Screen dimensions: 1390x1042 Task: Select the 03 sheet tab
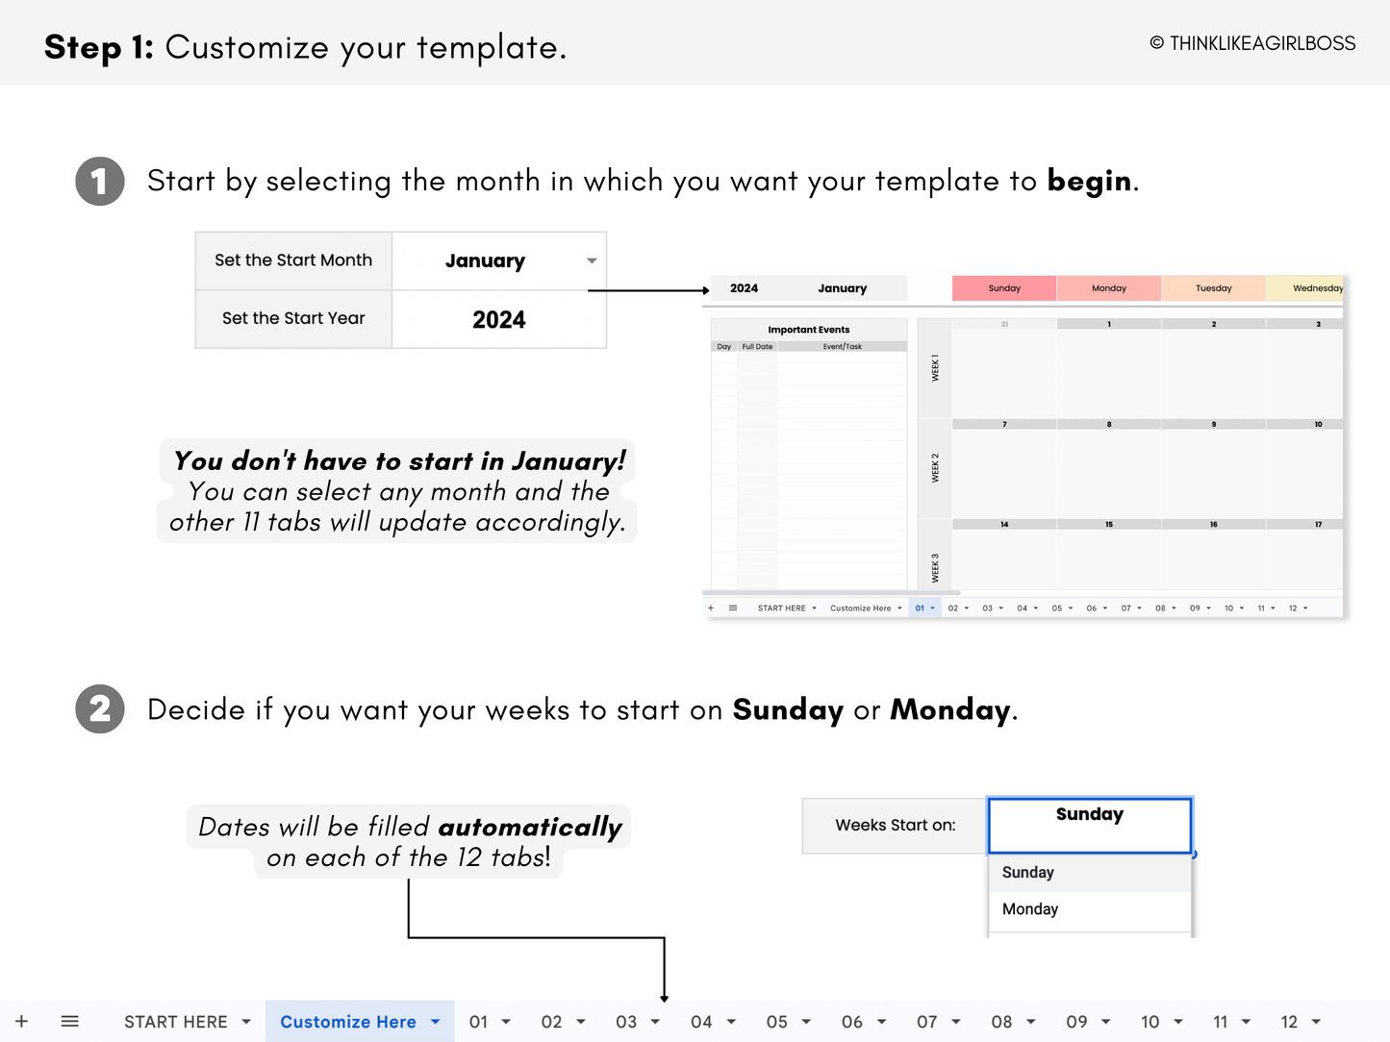pyautogui.click(x=627, y=1021)
